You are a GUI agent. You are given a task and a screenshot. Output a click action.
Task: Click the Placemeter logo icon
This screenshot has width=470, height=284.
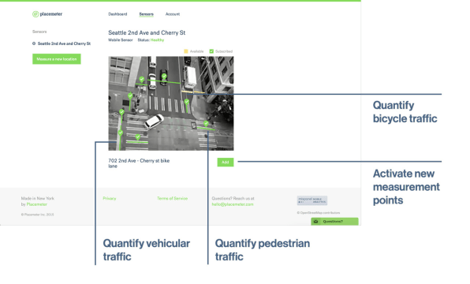pyautogui.click(x=35, y=14)
